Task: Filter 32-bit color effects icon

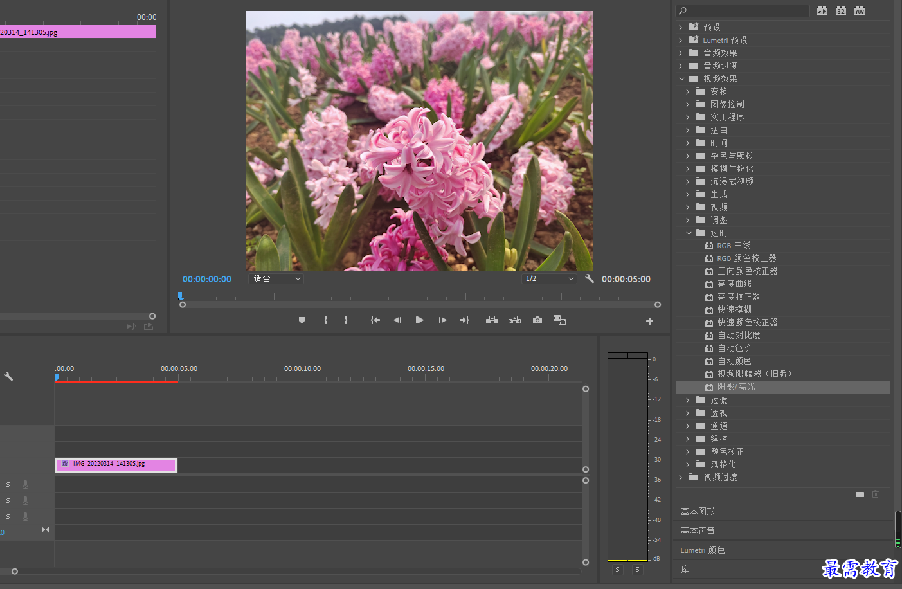Action: [841, 11]
